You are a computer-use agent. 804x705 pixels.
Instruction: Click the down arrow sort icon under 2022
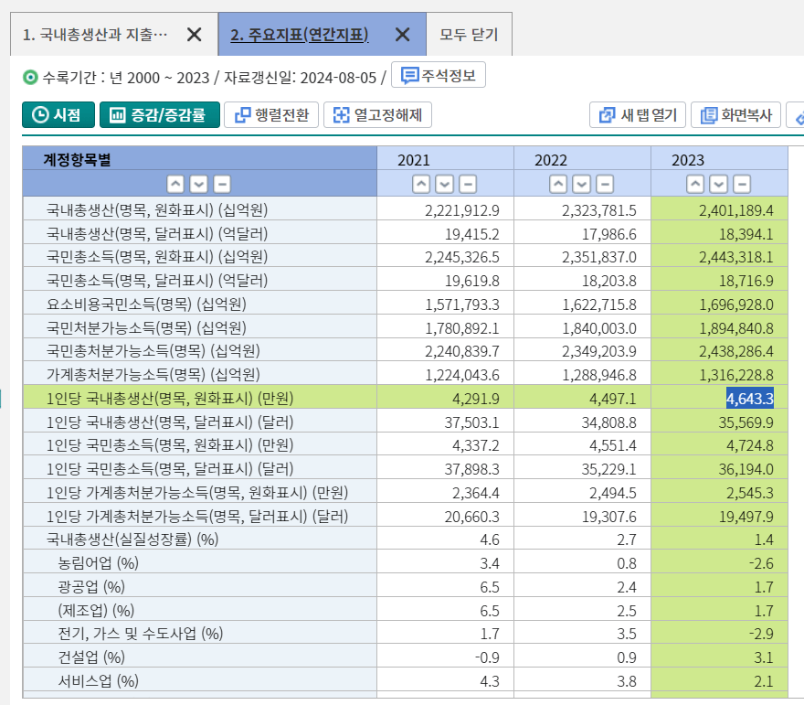click(581, 184)
